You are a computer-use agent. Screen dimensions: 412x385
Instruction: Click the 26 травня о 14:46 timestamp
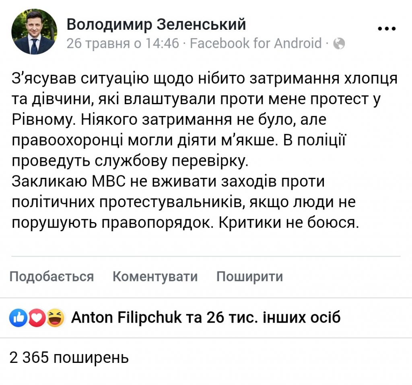pos(123,43)
